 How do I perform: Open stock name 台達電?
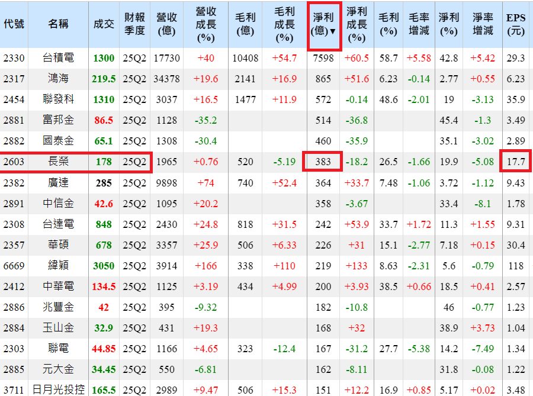point(58,224)
